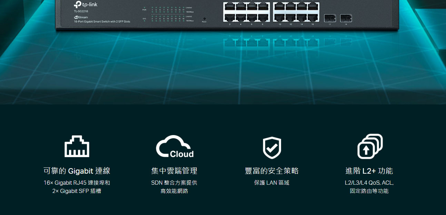
Task: Click the RJ45 Ethernet port icon
Action: click(x=77, y=146)
